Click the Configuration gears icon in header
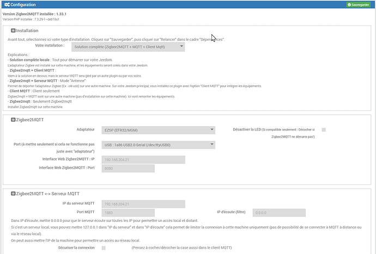This screenshot has width=376, height=254. (x=7, y=4)
